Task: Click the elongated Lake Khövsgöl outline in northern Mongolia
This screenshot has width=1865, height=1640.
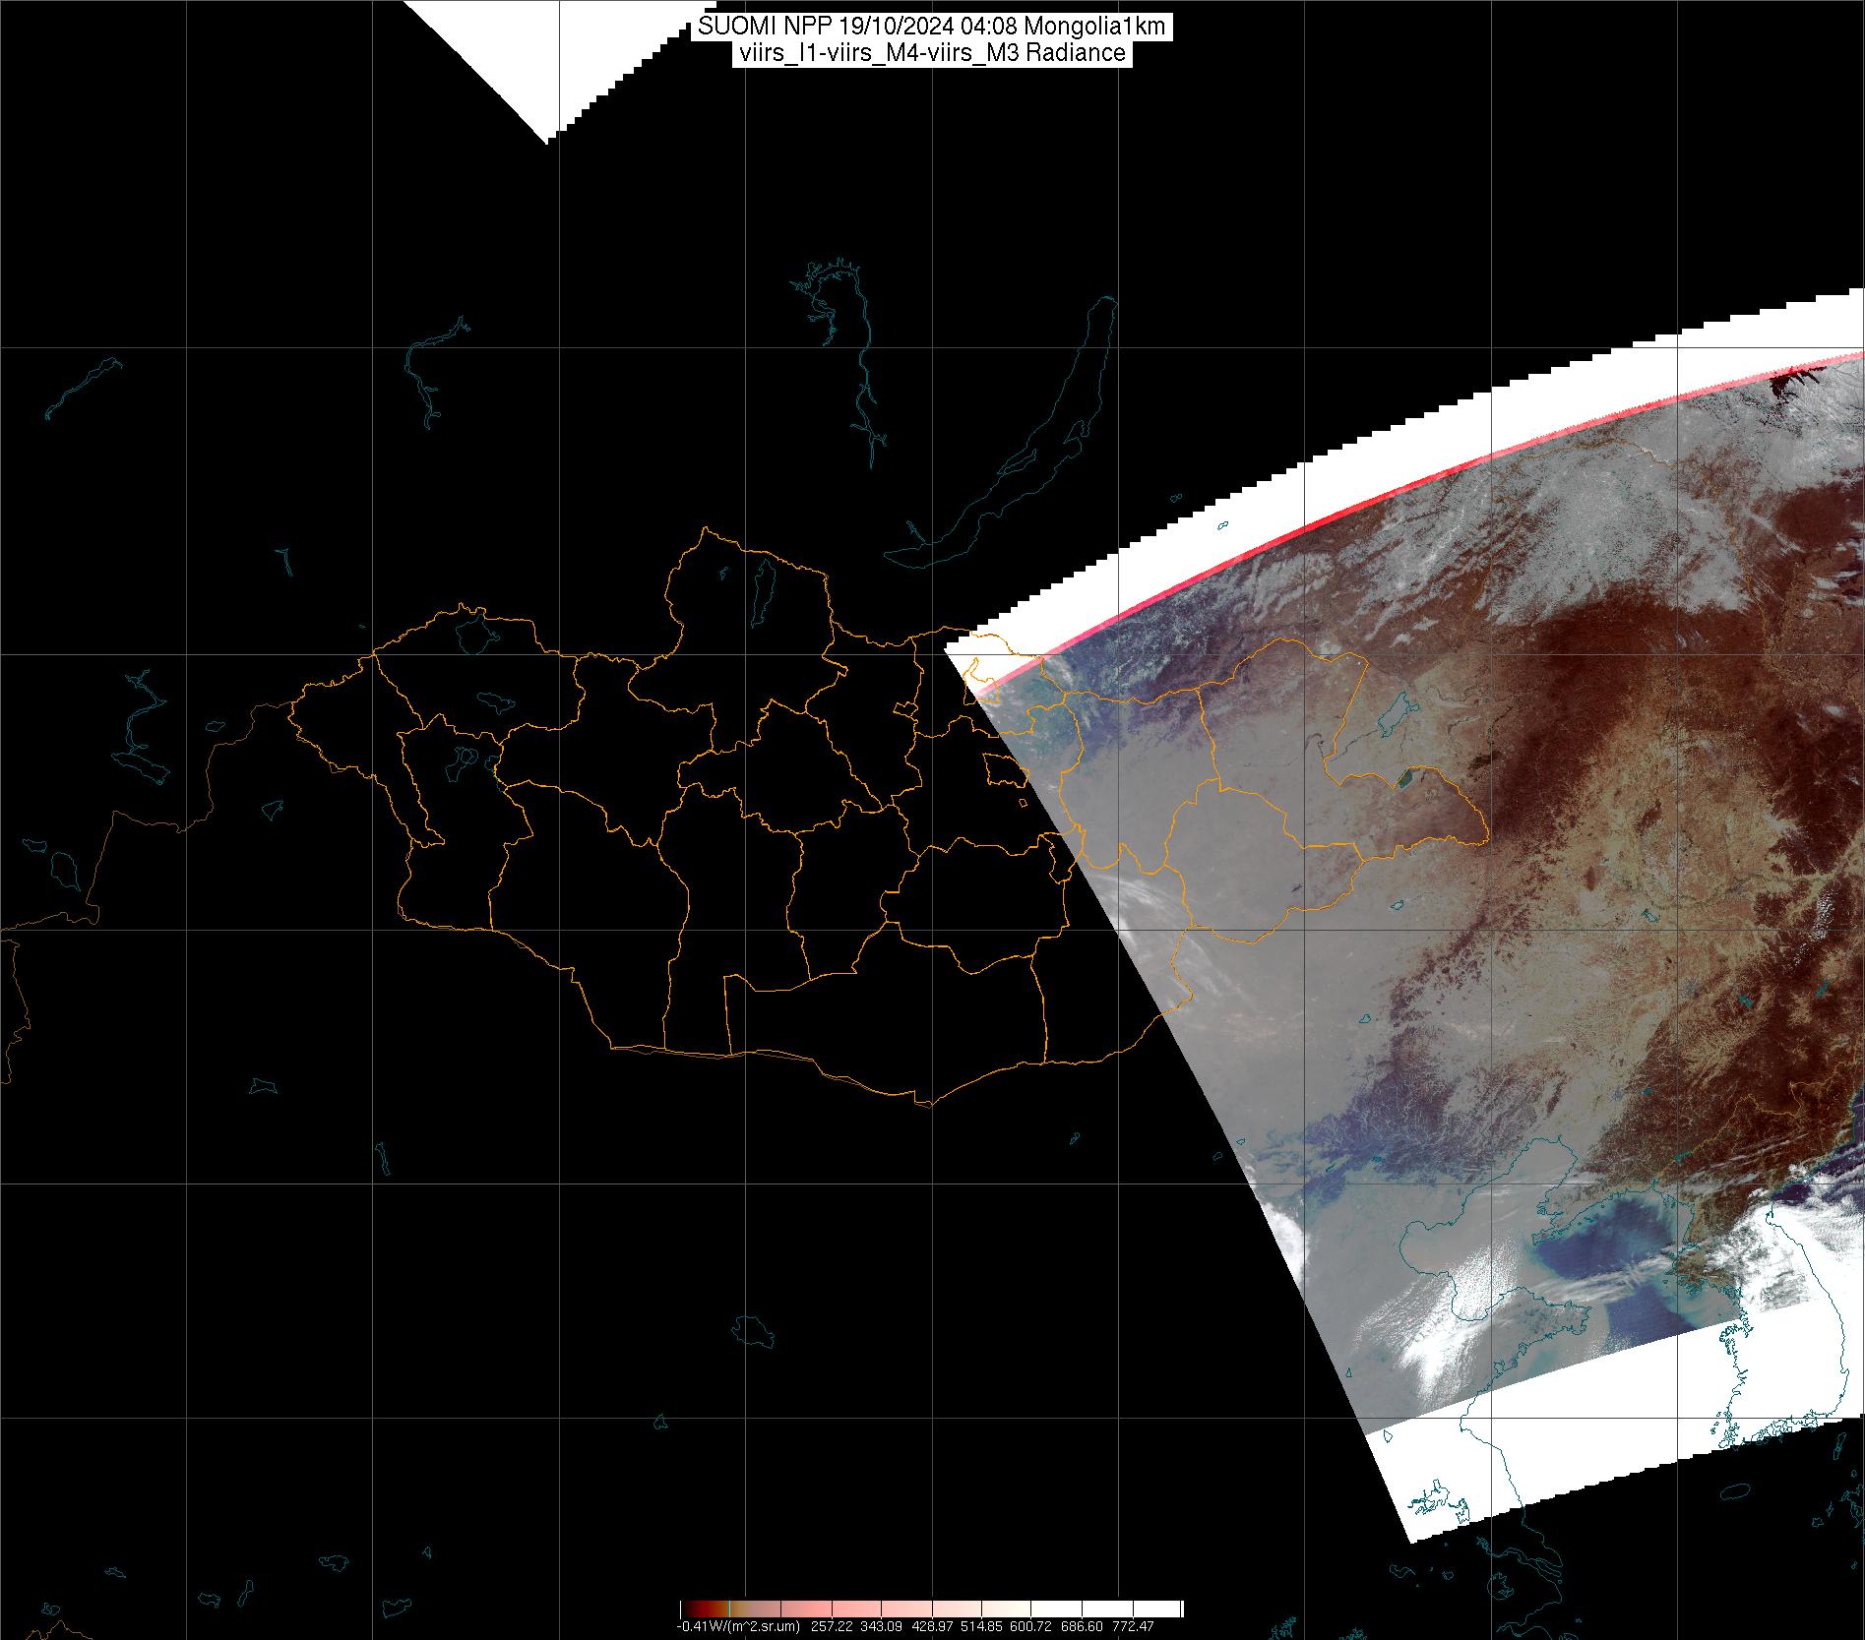Action: tap(761, 592)
